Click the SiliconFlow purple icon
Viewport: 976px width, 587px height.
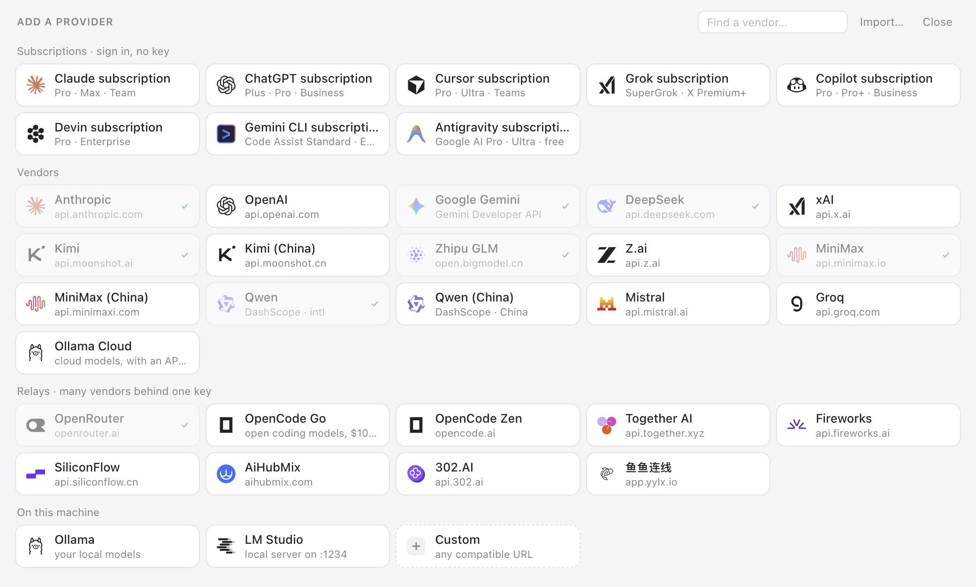click(x=36, y=474)
